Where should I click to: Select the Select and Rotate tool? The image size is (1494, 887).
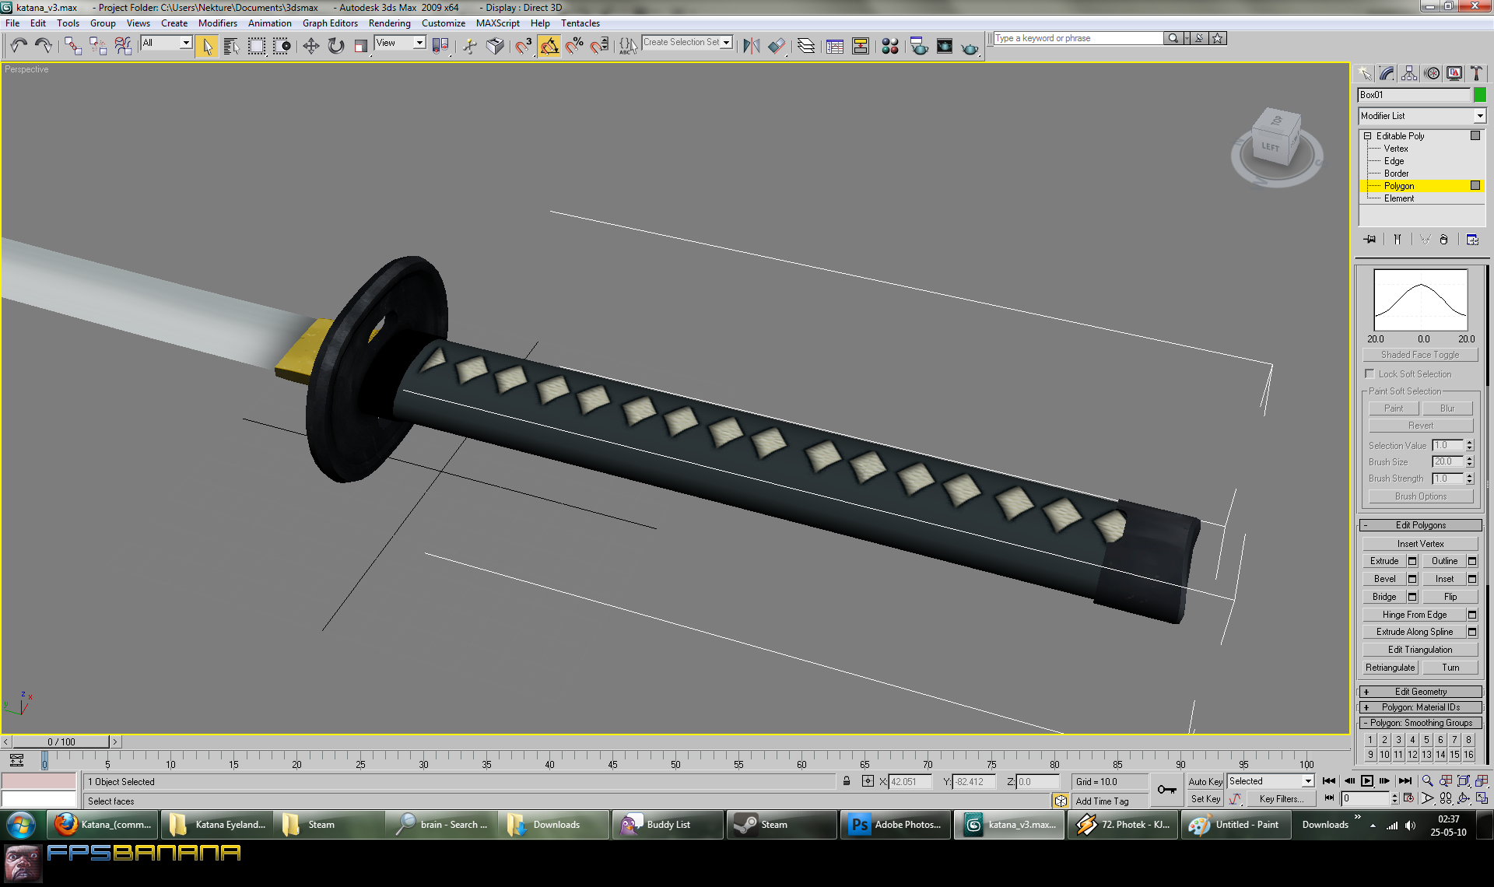pyautogui.click(x=335, y=46)
